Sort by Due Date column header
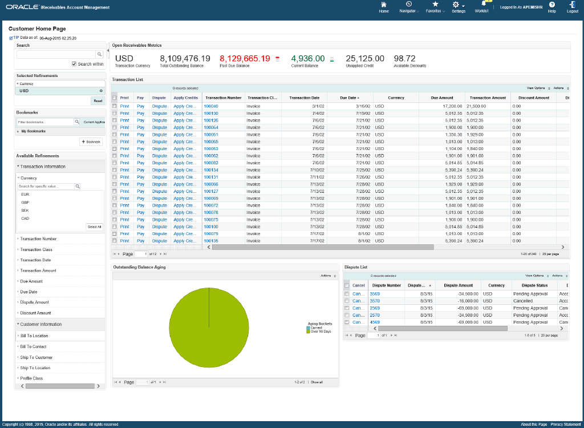Screen dimensions: 584x428 tap(350, 98)
